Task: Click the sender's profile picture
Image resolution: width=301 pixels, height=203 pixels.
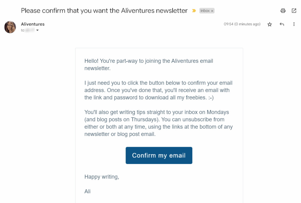Action: pos(10,27)
